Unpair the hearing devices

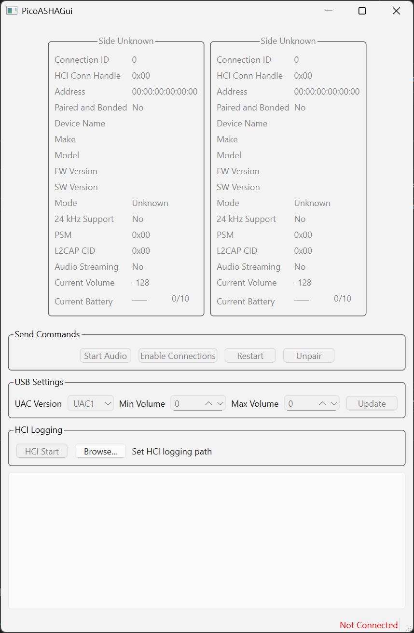tap(308, 355)
